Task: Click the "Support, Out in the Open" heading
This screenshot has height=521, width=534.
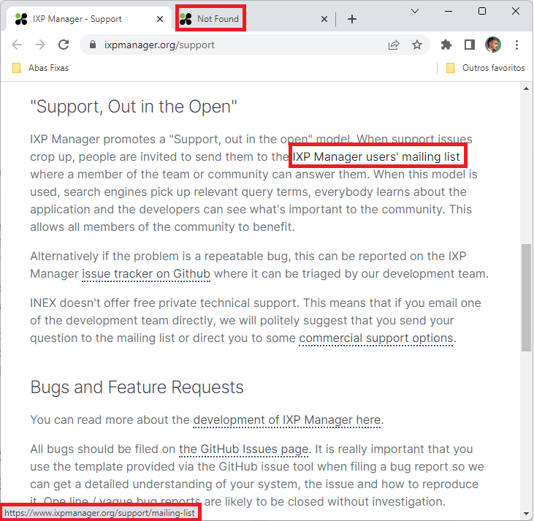Action: pyautogui.click(x=134, y=107)
